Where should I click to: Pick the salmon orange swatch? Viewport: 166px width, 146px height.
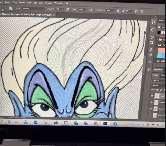point(161,50)
